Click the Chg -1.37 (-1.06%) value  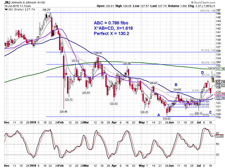[x=200, y=6]
